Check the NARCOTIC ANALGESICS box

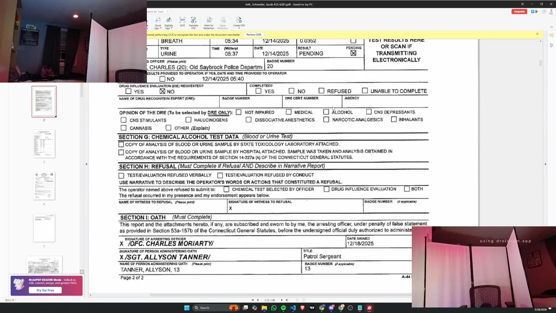coord(326,120)
